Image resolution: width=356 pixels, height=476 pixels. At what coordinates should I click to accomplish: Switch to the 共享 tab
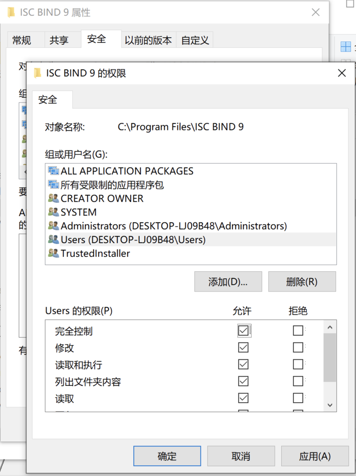(59, 40)
